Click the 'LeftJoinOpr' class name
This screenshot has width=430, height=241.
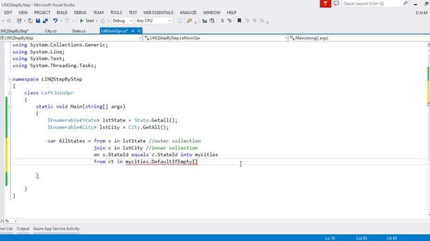(58, 93)
